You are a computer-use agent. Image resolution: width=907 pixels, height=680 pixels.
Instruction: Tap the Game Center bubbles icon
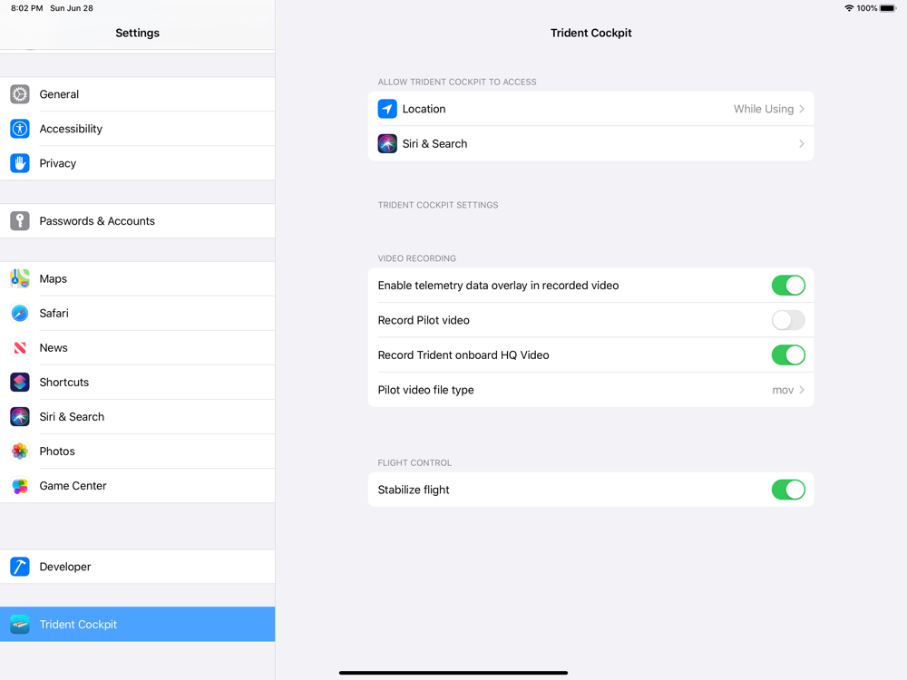coord(20,486)
